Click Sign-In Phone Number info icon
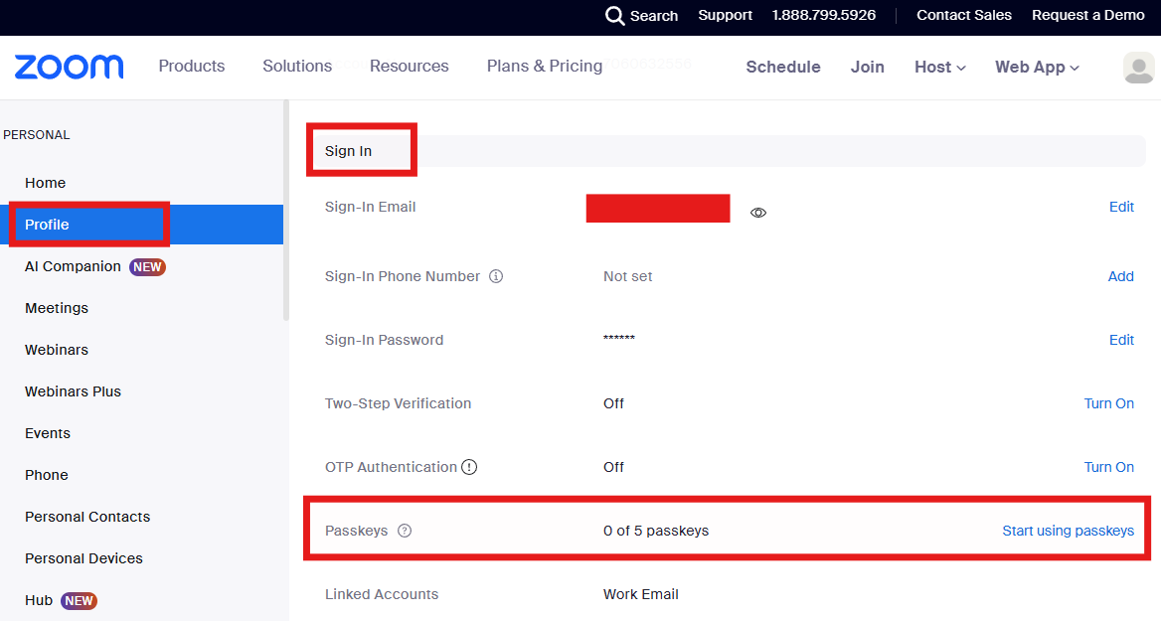The height and width of the screenshot is (621, 1161). [496, 276]
